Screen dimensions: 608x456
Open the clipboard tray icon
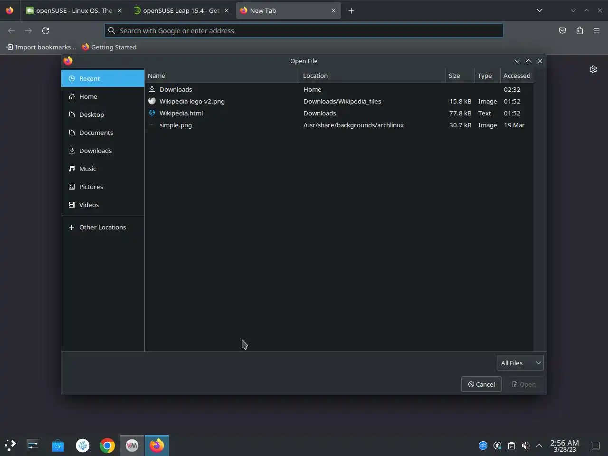coord(511,445)
